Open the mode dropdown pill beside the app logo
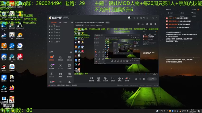 (66, 18)
